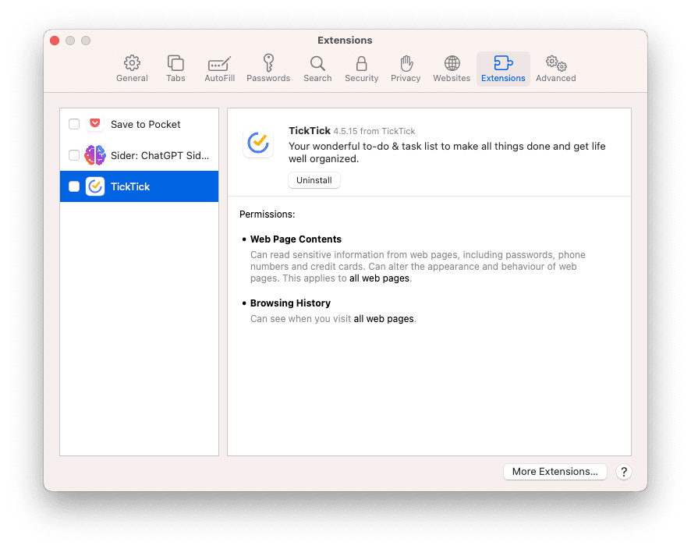Click the Save to Pocket extension icon
The width and height of the screenshot is (691, 549).
tap(94, 123)
